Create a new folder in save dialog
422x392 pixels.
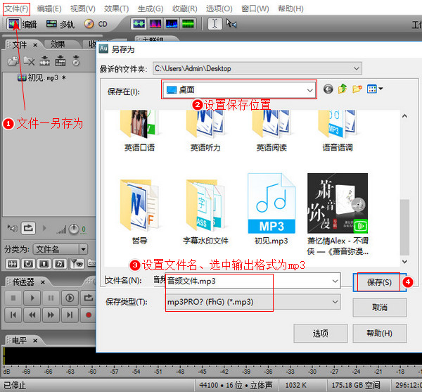[x=357, y=89]
